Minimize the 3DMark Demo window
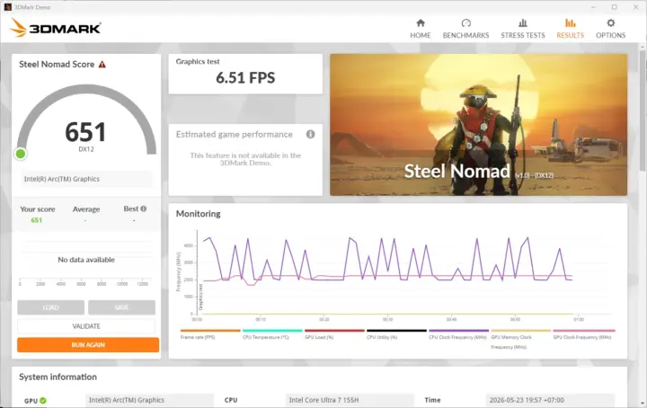Screen dimensions: 647x408 (593, 7)
